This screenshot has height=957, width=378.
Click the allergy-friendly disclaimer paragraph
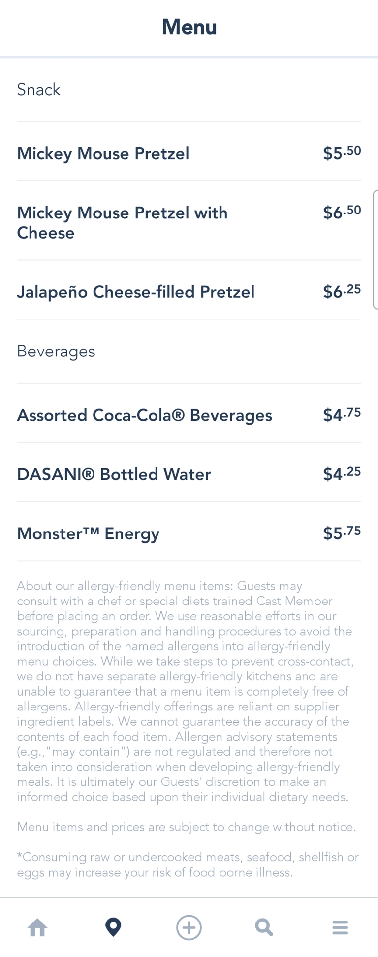coord(185,690)
